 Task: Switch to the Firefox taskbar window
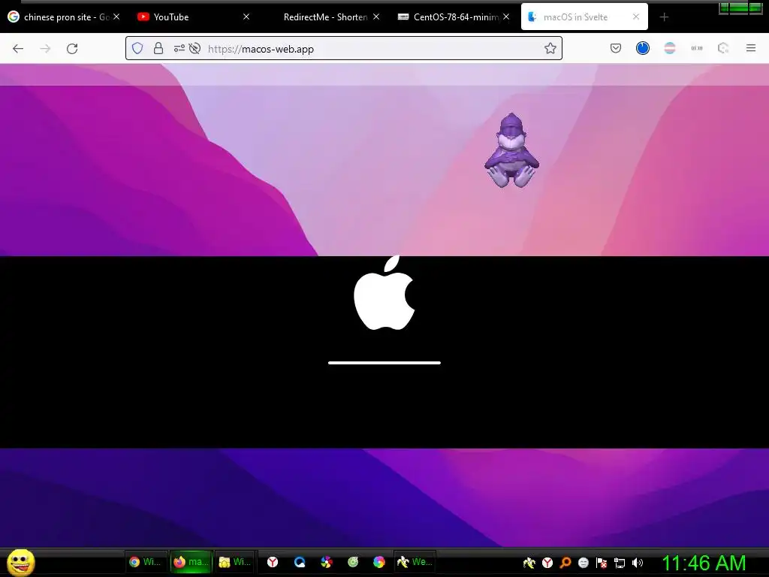tap(191, 562)
